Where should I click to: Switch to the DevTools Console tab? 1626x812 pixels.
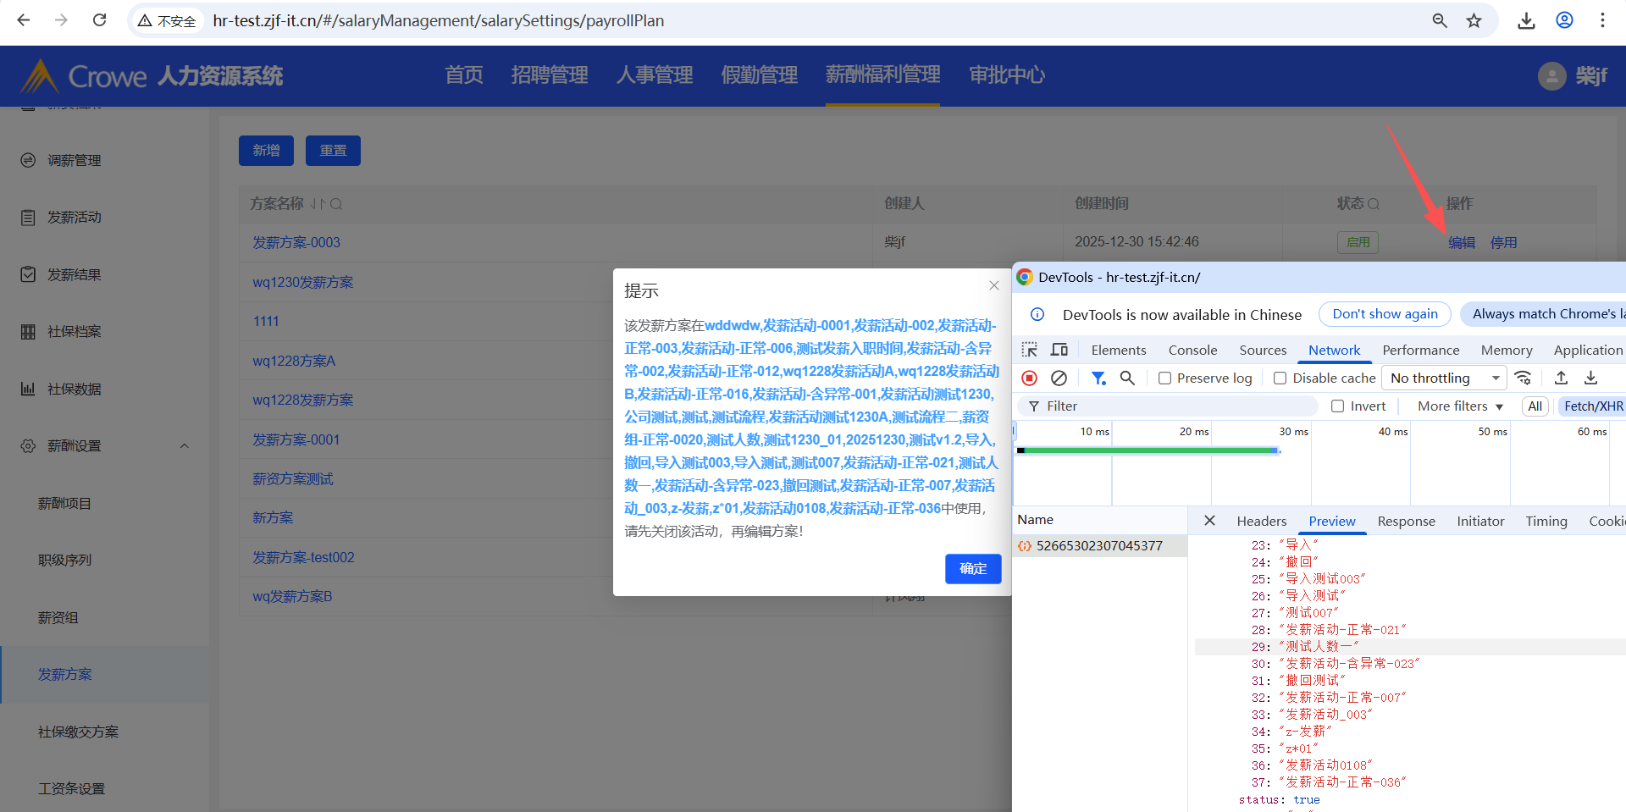click(x=1192, y=350)
